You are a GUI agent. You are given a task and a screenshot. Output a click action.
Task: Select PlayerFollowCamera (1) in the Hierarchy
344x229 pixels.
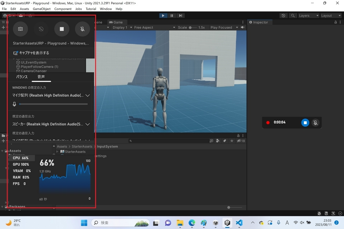tap(40, 67)
